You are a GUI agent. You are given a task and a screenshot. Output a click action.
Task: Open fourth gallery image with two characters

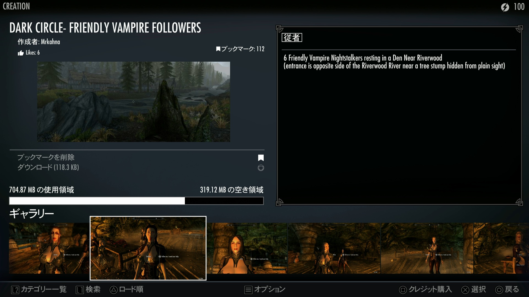[334, 248]
